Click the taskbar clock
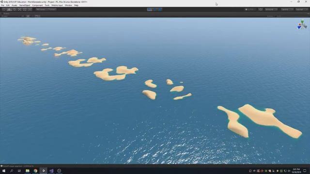Image resolution: width=310 pixels, height=174 pixels. click(x=296, y=171)
